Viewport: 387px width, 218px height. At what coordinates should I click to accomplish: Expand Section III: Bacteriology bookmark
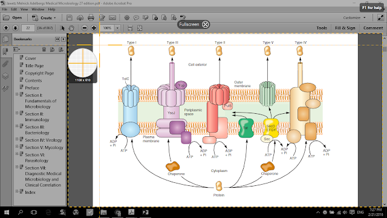point(17,126)
